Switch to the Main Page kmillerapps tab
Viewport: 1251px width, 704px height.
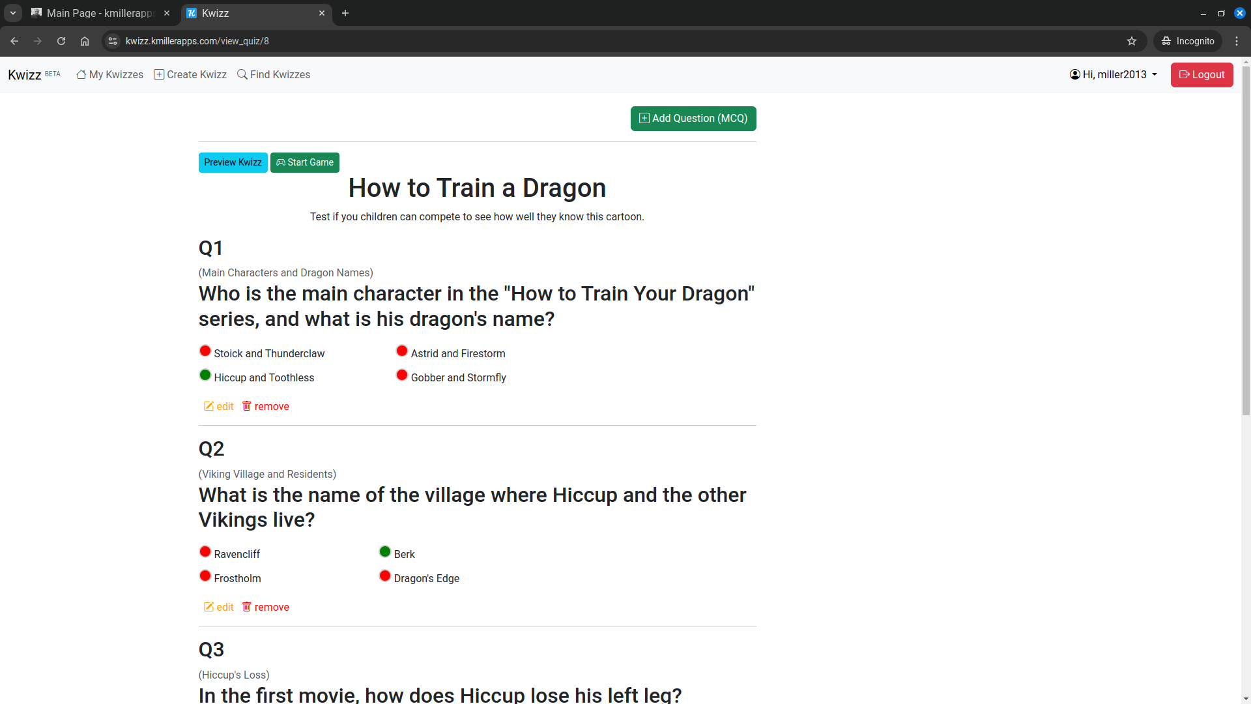[101, 13]
